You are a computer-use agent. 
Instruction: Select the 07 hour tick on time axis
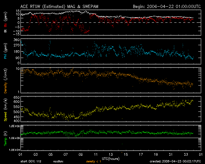point(66,154)
